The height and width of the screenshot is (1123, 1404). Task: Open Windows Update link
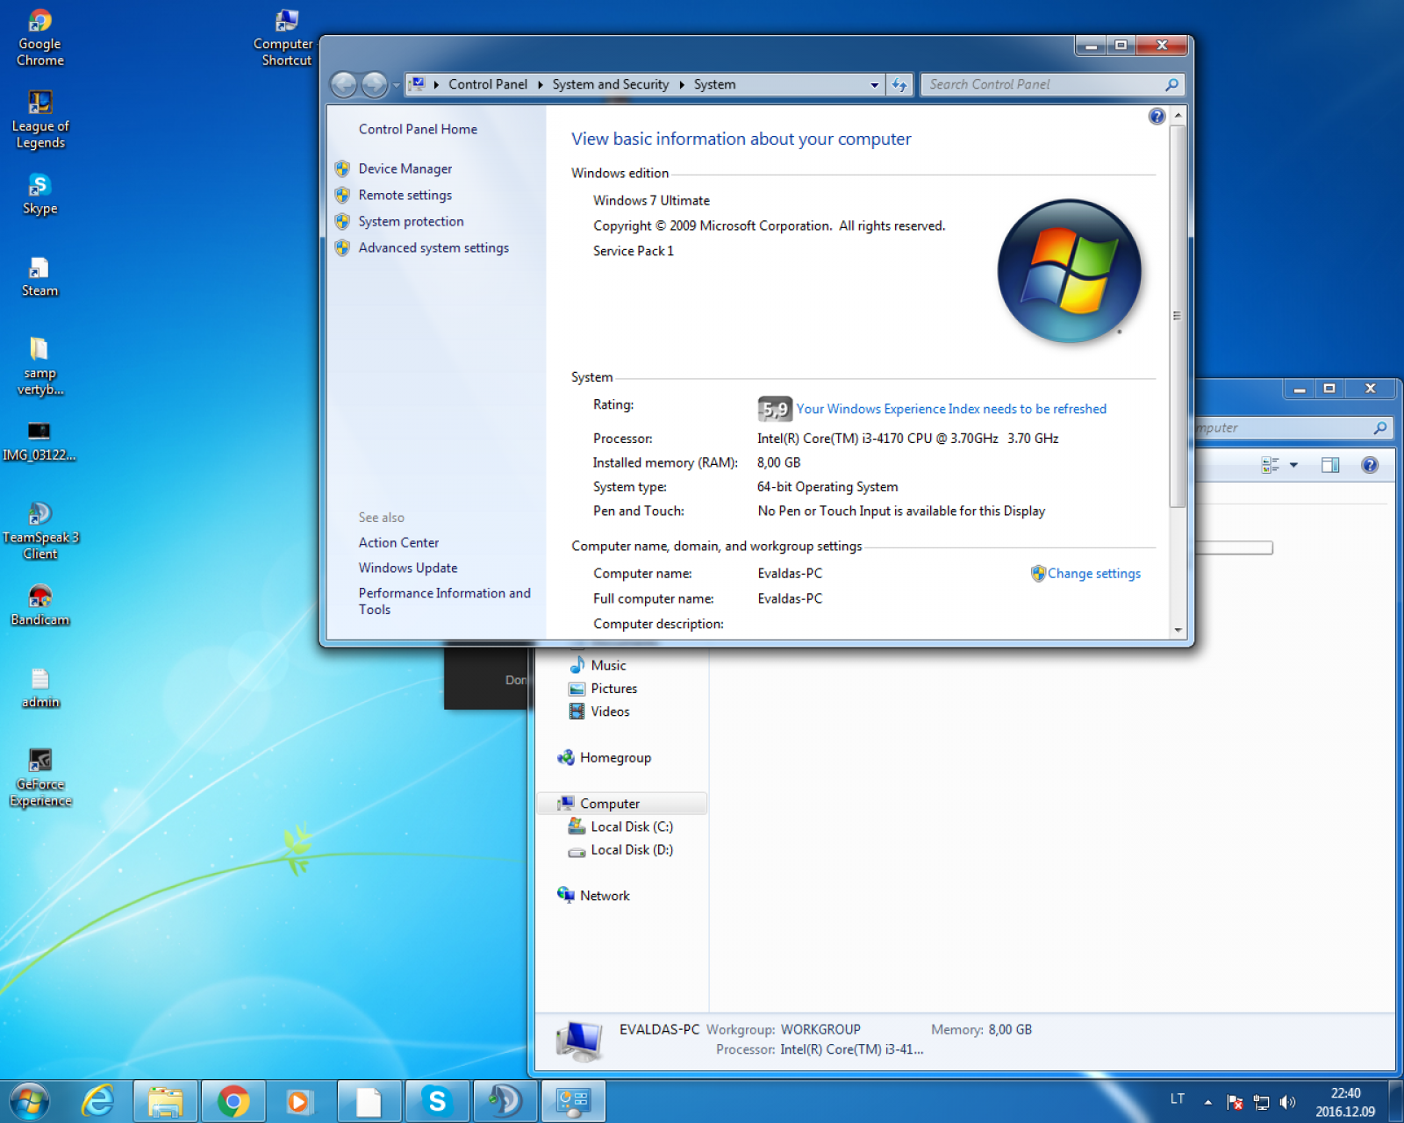[408, 568]
